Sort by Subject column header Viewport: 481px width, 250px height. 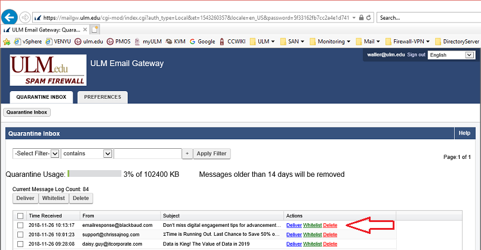[171, 215]
